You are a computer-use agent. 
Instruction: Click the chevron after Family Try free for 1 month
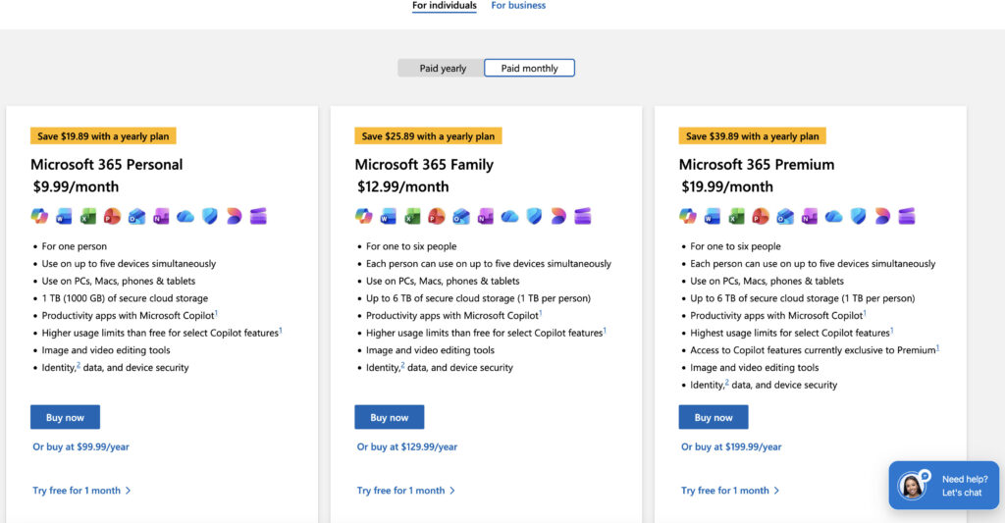(452, 491)
